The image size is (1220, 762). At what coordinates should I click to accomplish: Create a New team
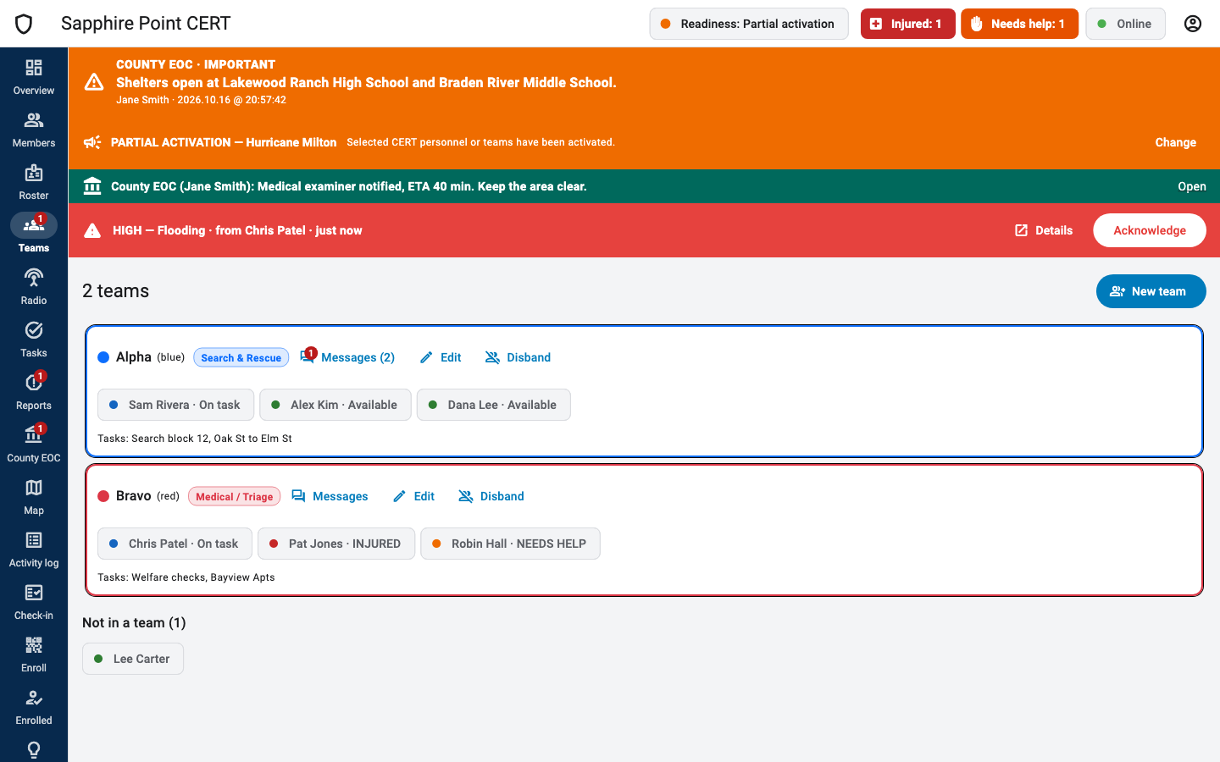(x=1151, y=291)
